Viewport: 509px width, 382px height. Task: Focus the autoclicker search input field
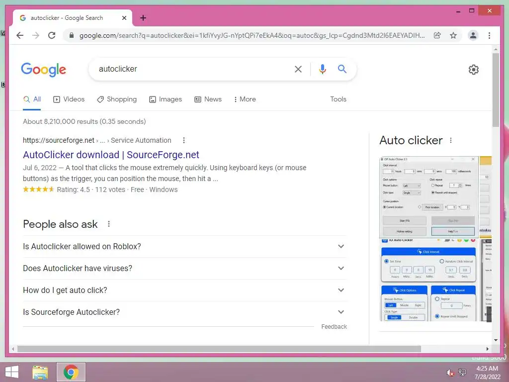pyautogui.click(x=193, y=69)
